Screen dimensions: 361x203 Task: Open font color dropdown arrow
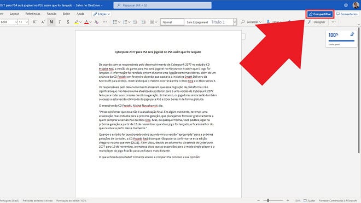[90, 22]
